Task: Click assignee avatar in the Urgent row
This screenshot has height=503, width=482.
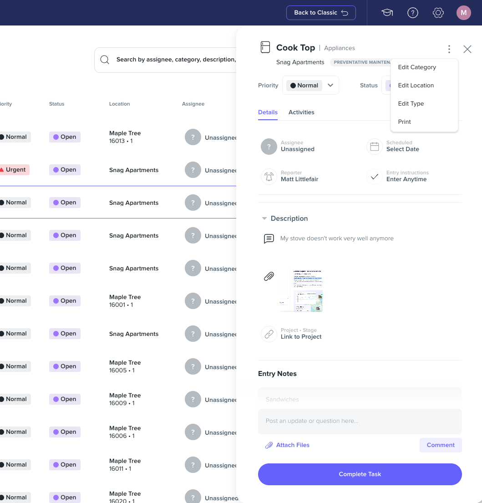Action: click(x=193, y=170)
